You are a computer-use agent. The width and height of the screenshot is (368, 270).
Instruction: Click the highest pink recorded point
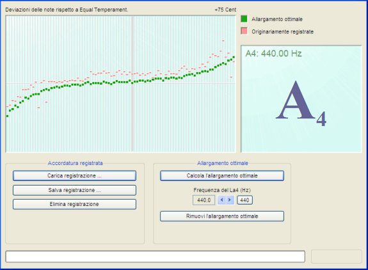pos(223,41)
